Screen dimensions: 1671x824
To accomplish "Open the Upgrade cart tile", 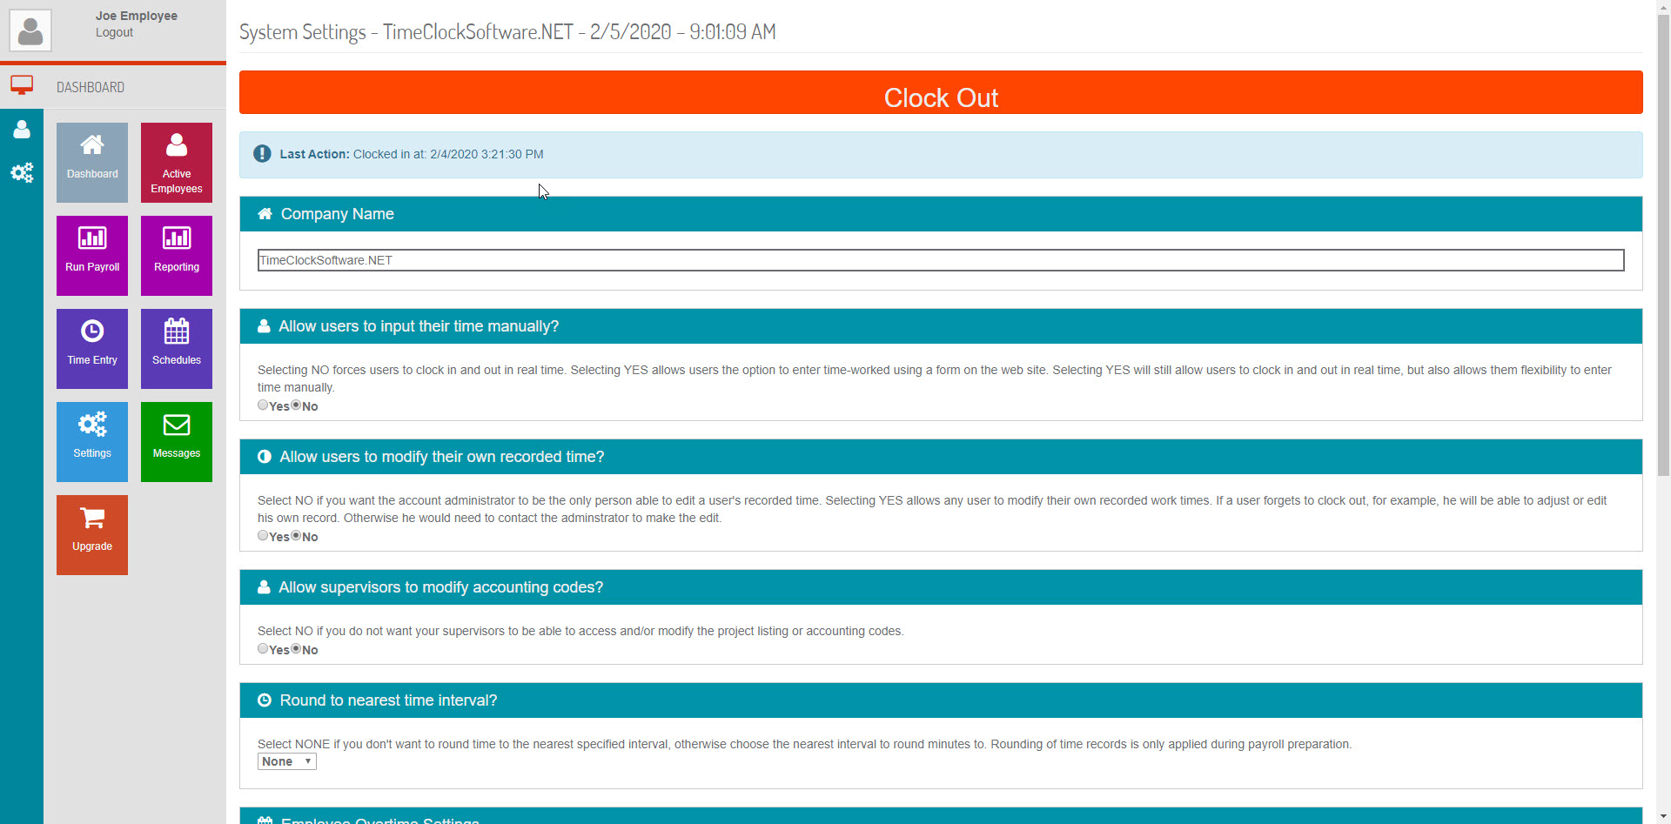I will point(92,535).
